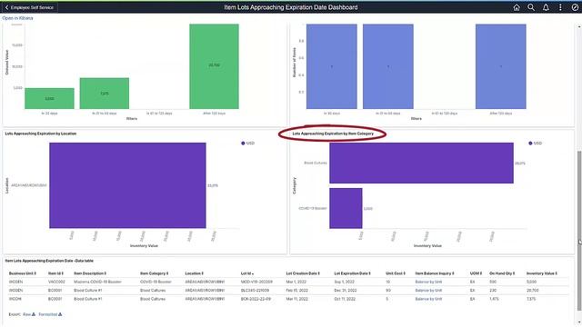Open Balance by Unit for Oct 11, 2022 lot
The image size is (582, 327).
428,299
